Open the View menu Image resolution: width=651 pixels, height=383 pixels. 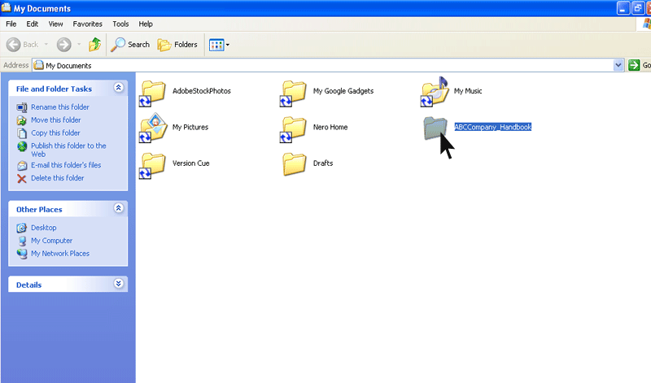(x=55, y=24)
